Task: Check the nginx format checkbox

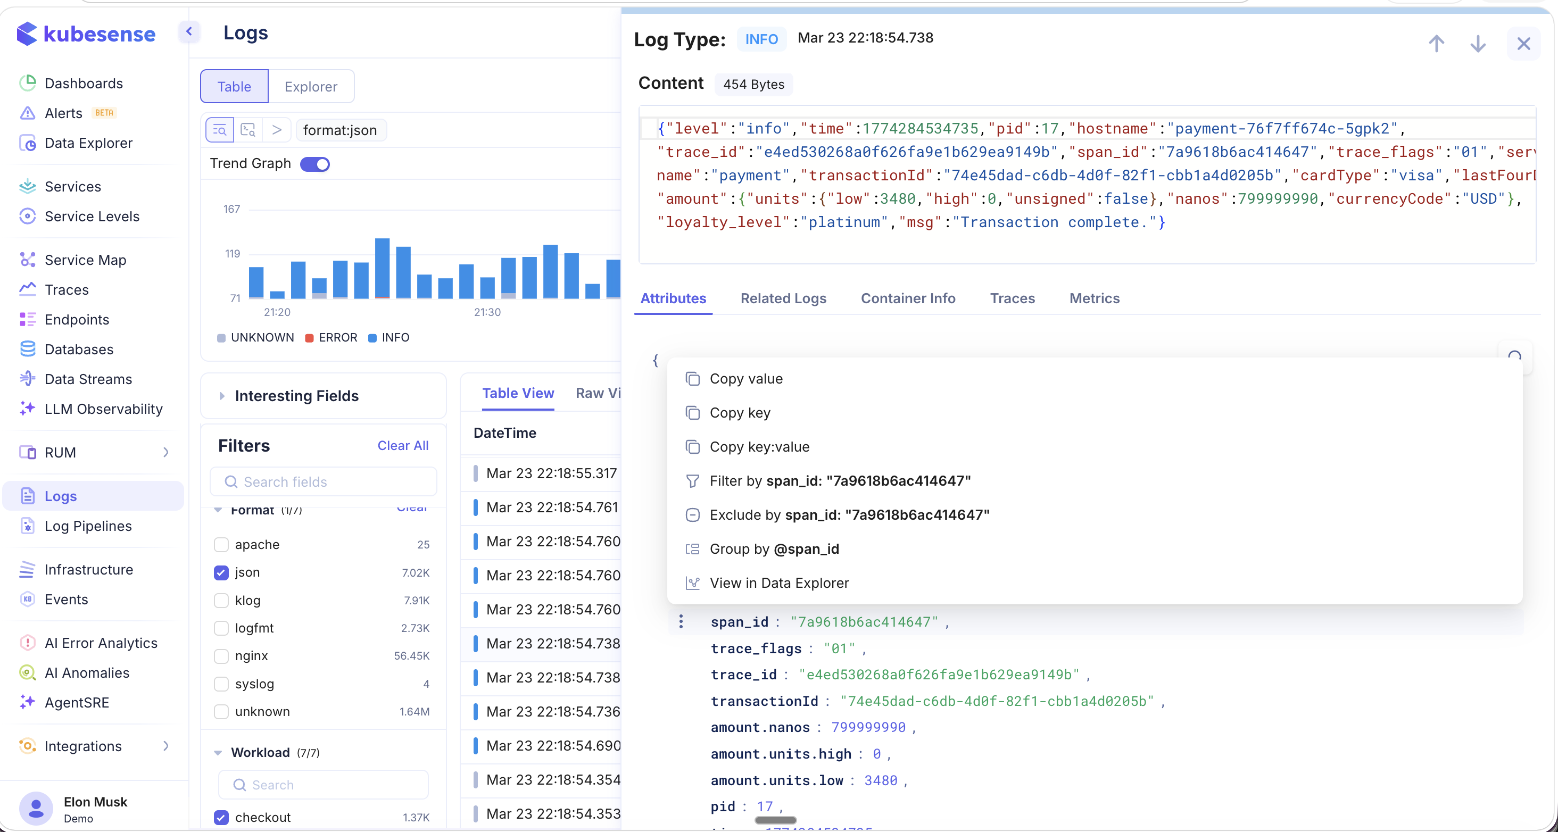Action: click(x=221, y=656)
